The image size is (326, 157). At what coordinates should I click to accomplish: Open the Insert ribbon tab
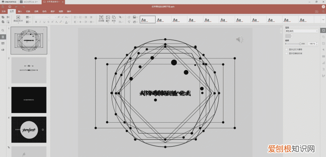pos(20,11)
